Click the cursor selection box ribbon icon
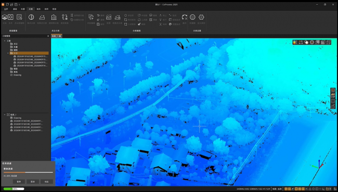The width and height of the screenshot is (338, 192). pyautogui.click(x=91, y=17)
